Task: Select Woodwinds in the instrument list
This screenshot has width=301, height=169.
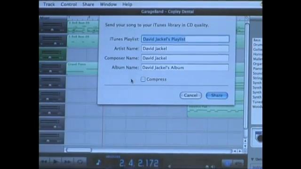Action: click(x=257, y=107)
